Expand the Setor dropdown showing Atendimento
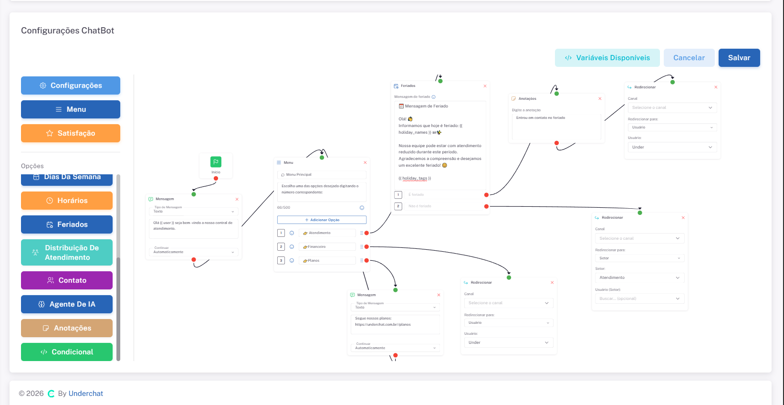Screen dimensions: 784x405 point(639,277)
